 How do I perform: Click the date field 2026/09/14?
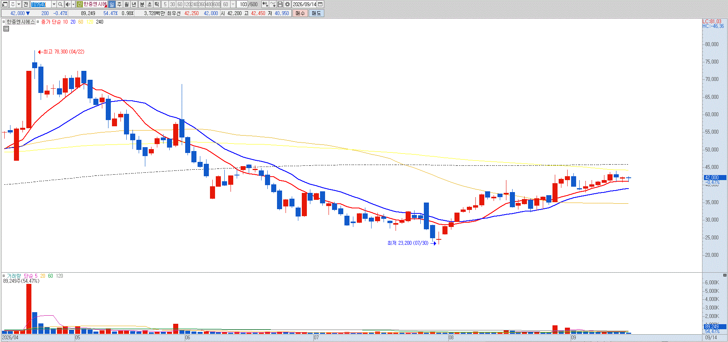(x=305, y=4)
